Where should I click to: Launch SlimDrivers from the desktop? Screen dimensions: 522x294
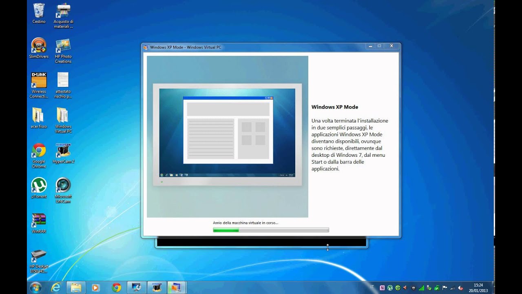(39, 48)
